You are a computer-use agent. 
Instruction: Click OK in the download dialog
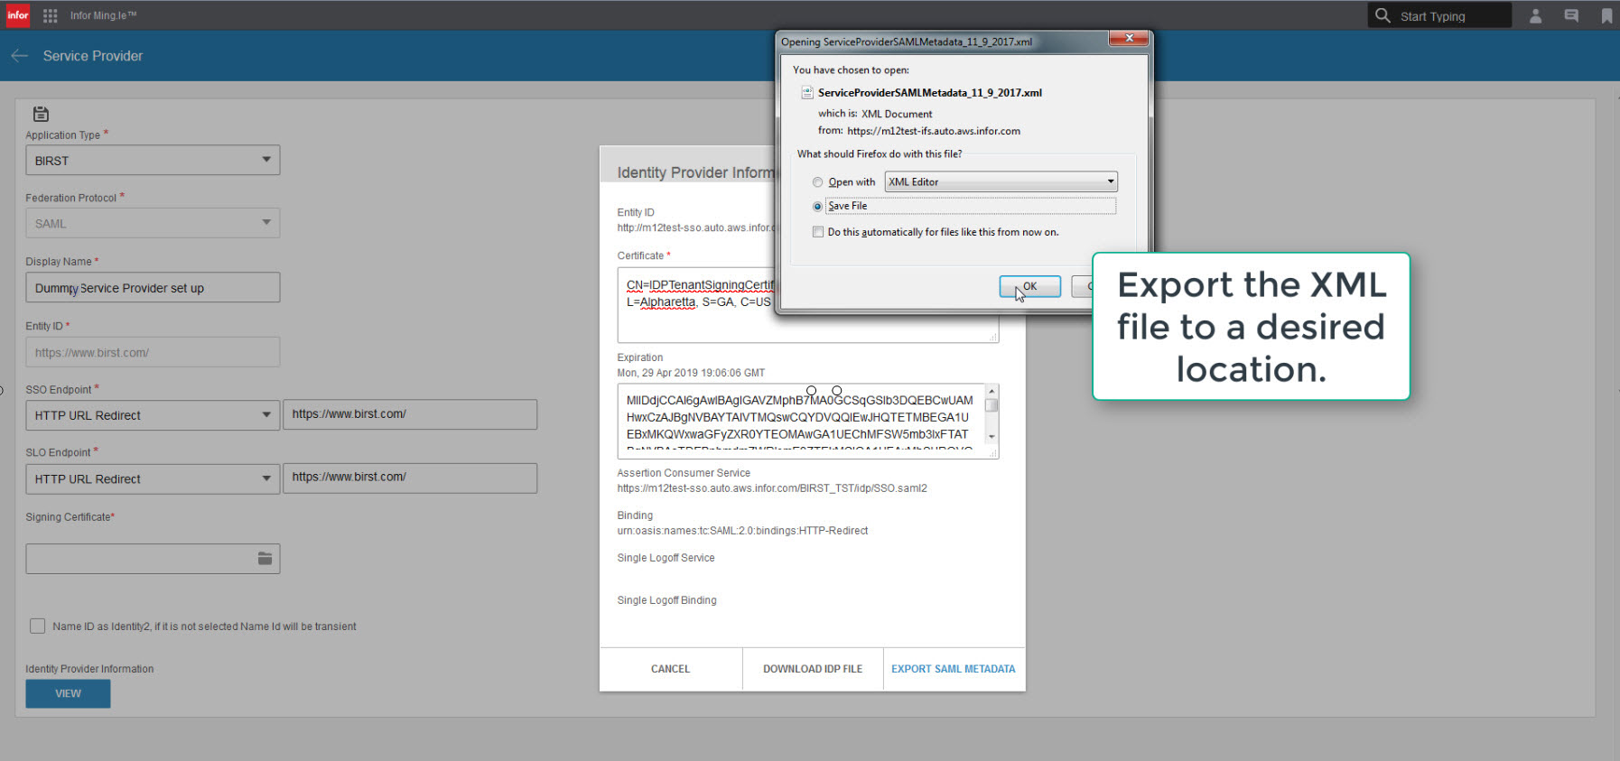click(1030, 286)
